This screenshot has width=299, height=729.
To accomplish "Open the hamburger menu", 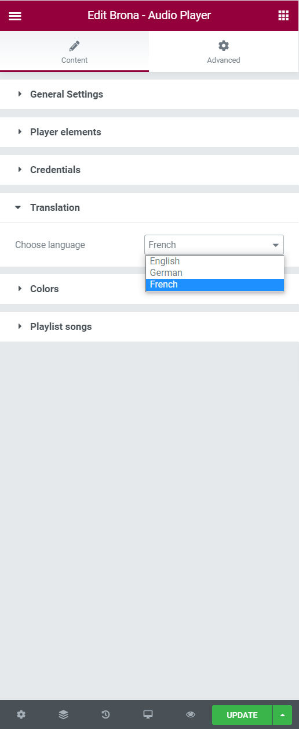I will pyautogui.click(x=15, y=16).
